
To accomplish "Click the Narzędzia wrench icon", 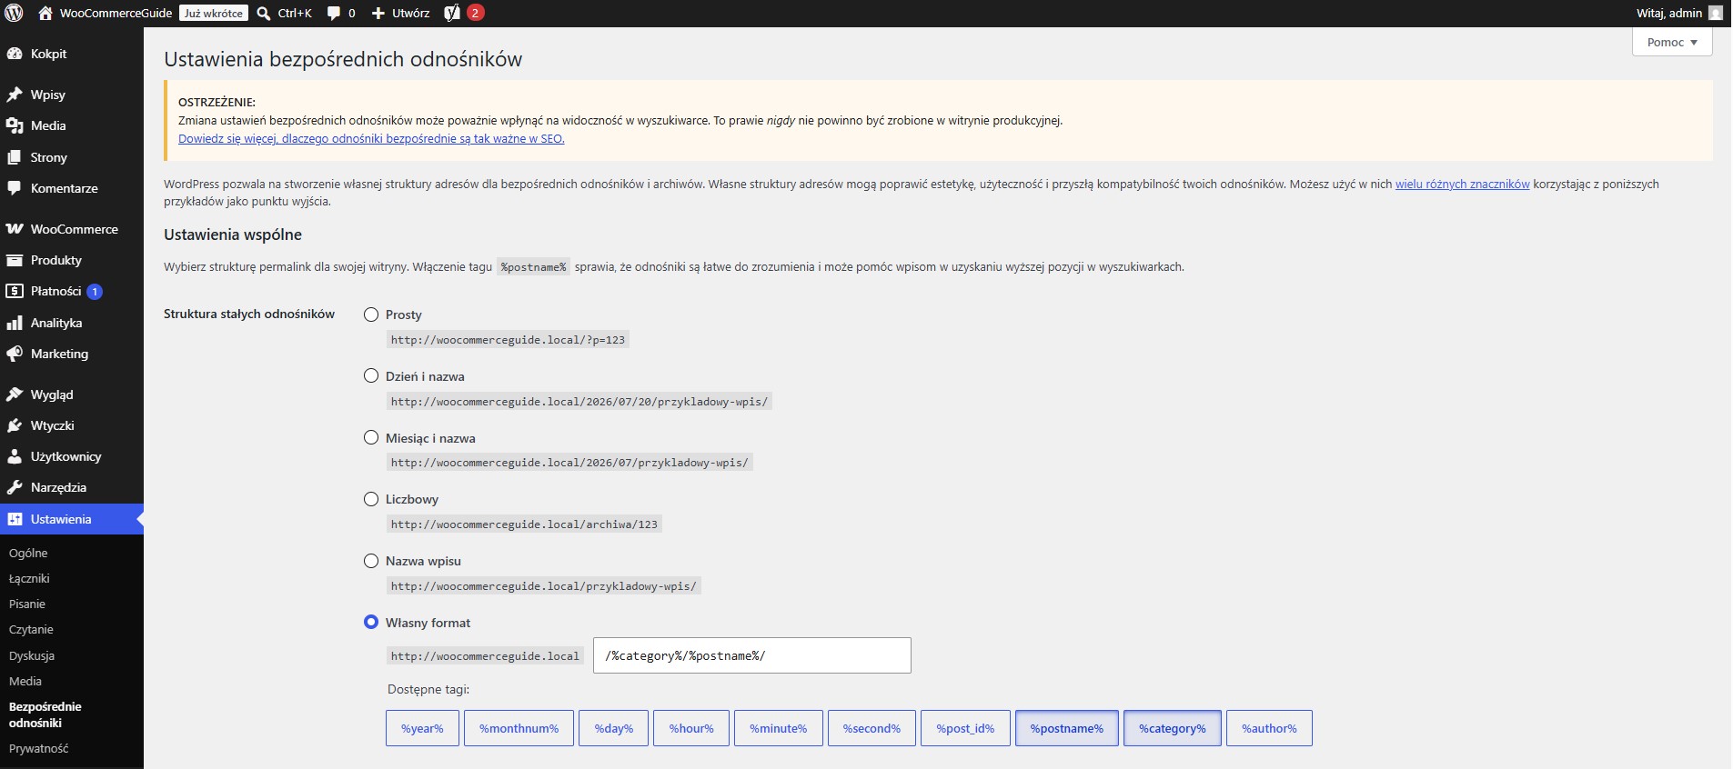I will click(x=15, y=487).
